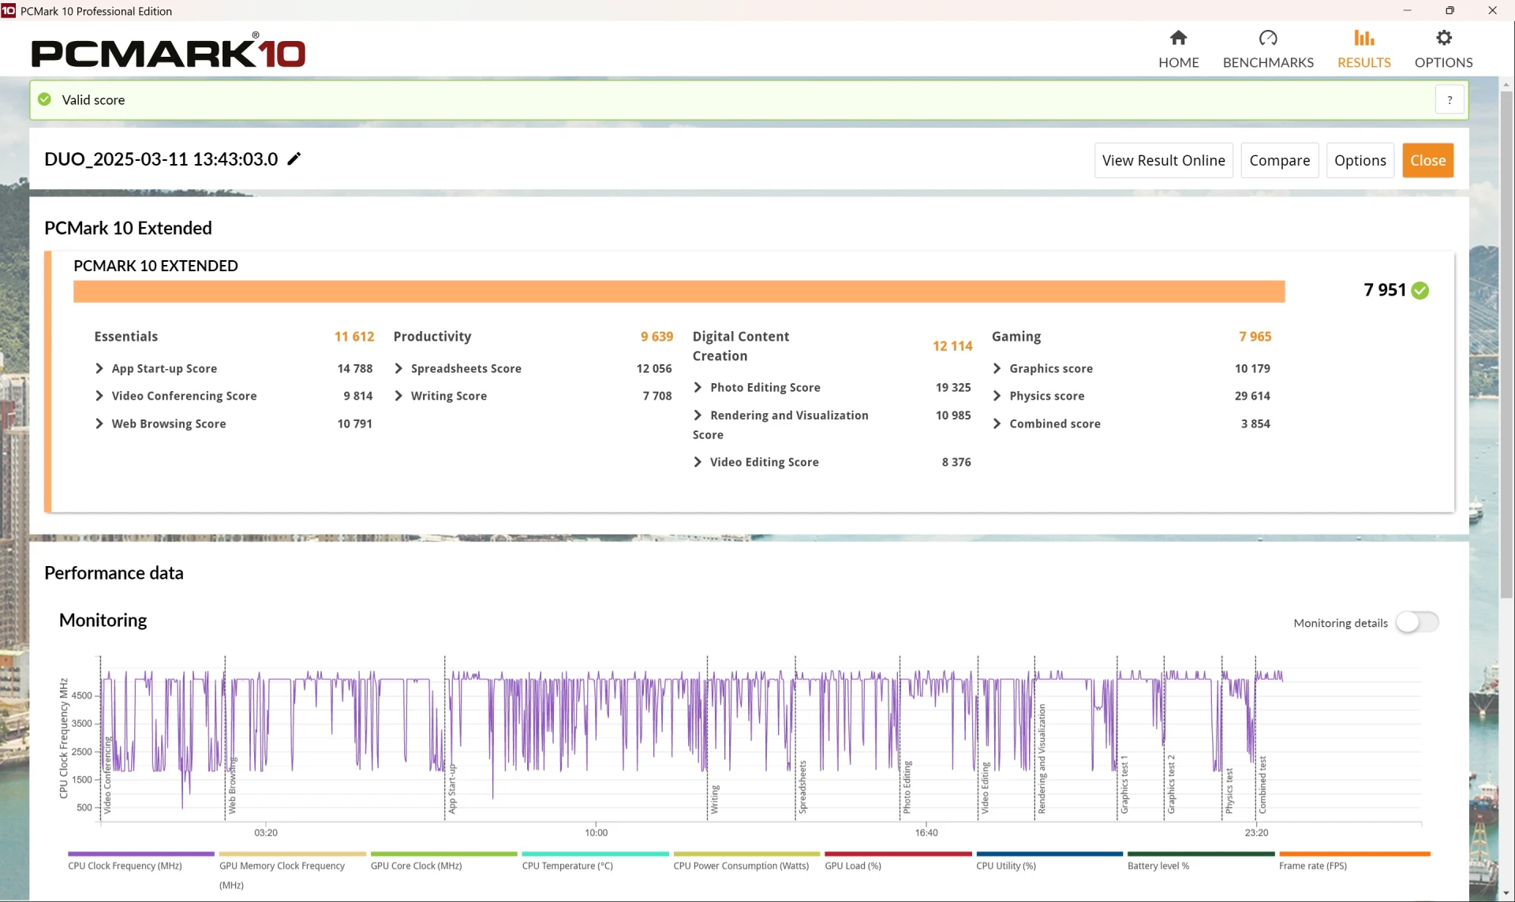1515x902 pixels.
Task: Click the question mark help button
Action: 1450,100
